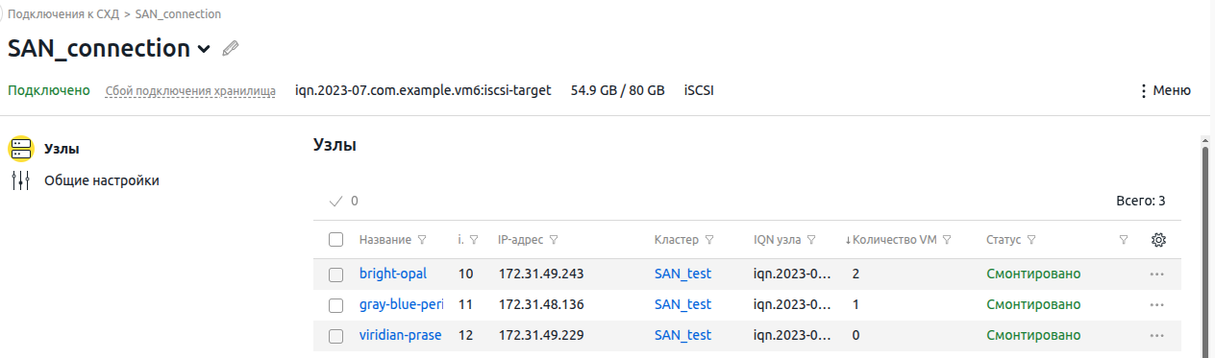Open filter icon for Название column

tap(422, 240)
